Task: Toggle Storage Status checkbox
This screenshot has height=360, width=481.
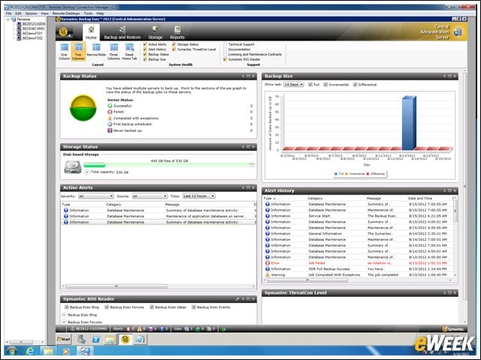Action: click(174, 44)
